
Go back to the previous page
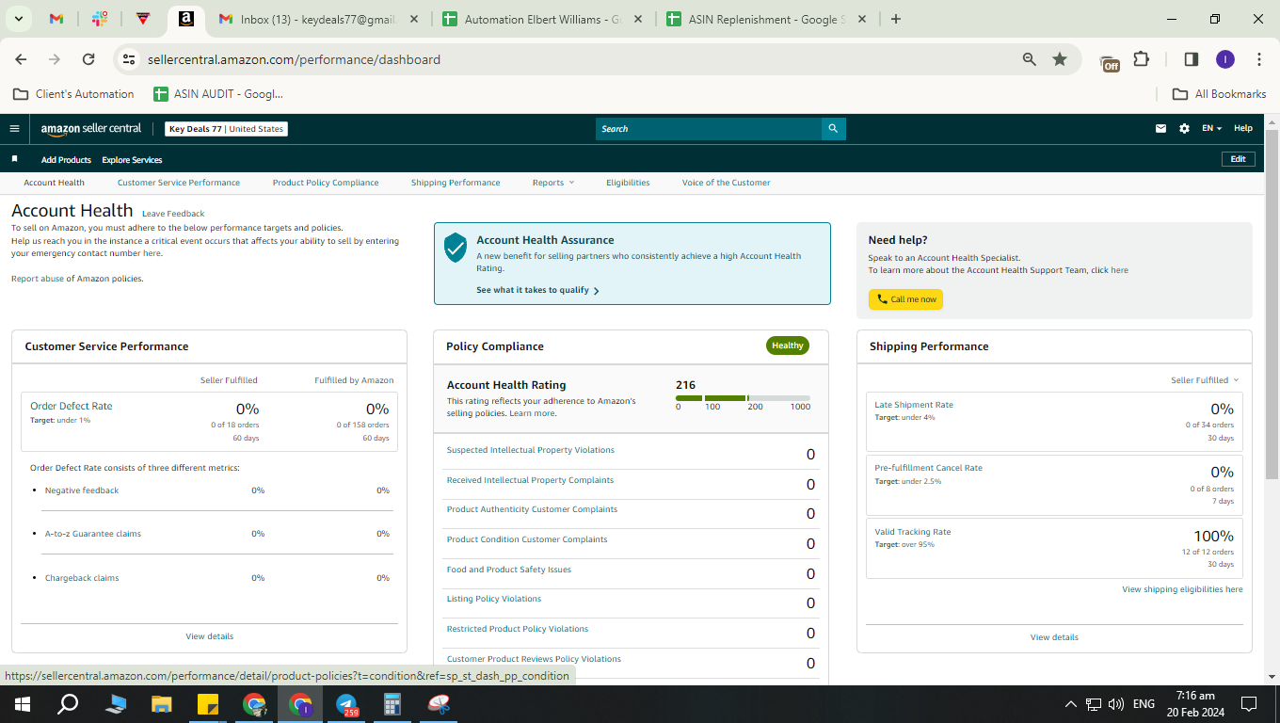pos(21,59)
